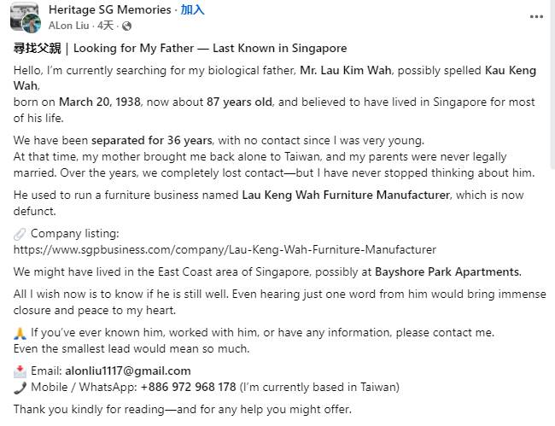The width and height of the screenshot is (555, 426).
Task: Click the phone number +886 972 968 178
Action: pyautogui.click(x=189, y=387)
